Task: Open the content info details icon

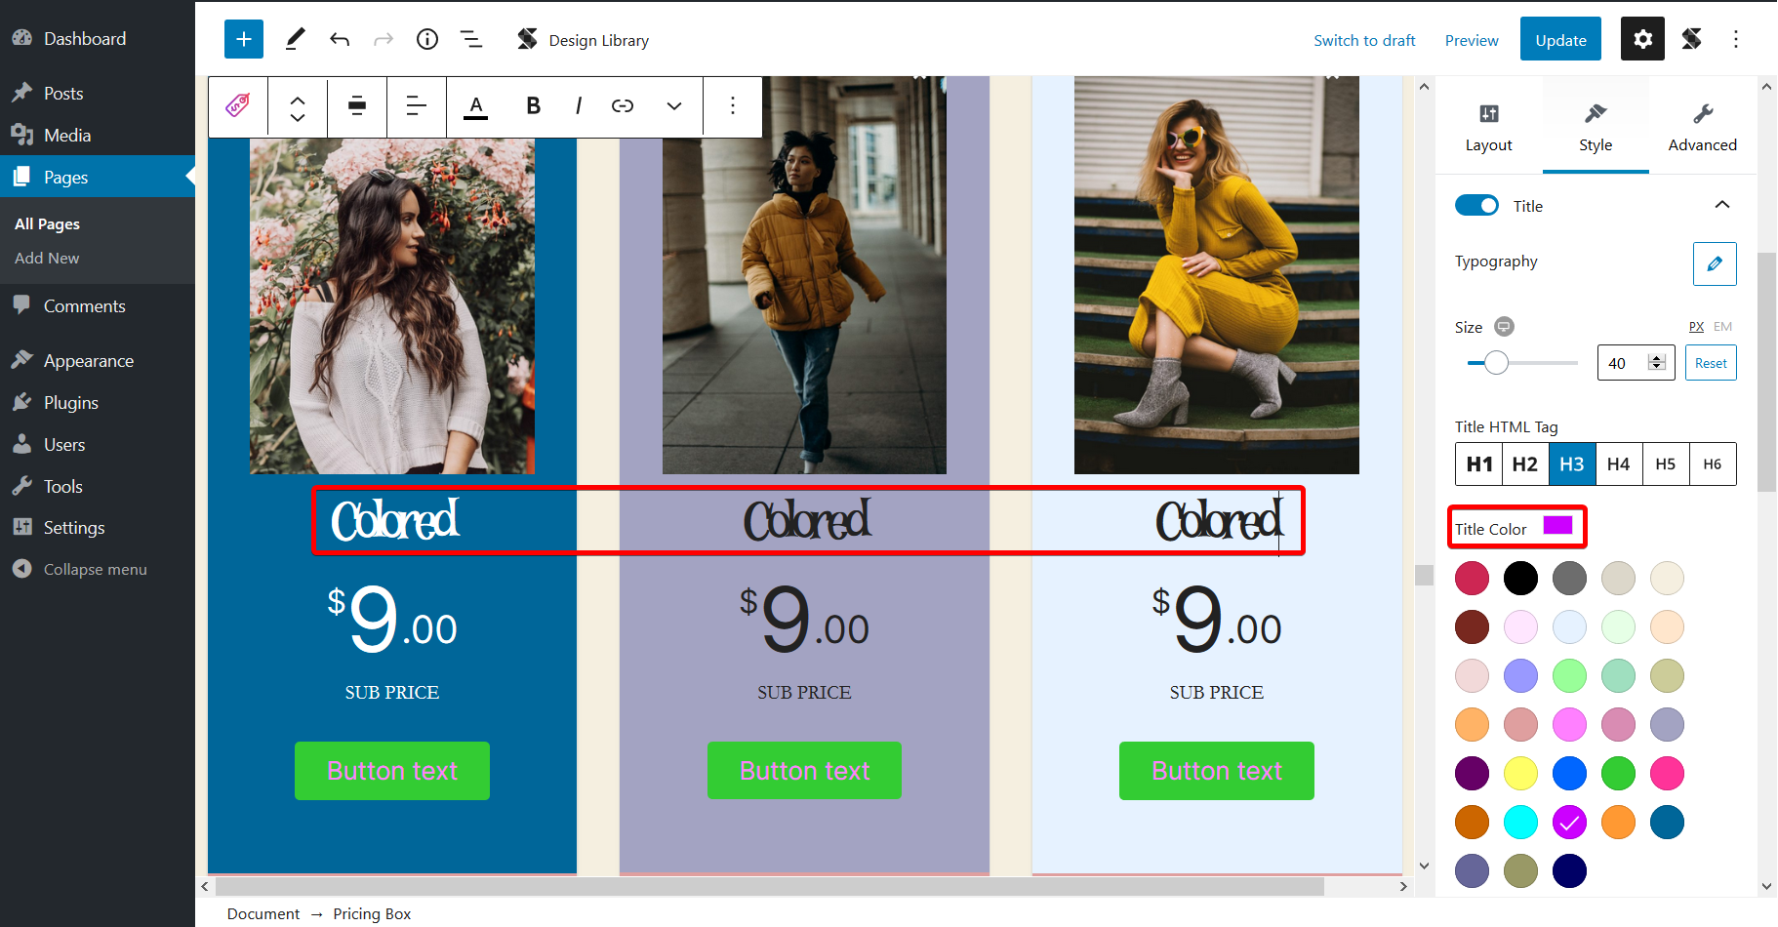Action: (x=427, y=39)
